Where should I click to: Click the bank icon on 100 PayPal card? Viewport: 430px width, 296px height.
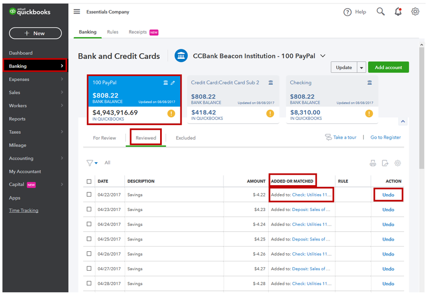[166, 82]
